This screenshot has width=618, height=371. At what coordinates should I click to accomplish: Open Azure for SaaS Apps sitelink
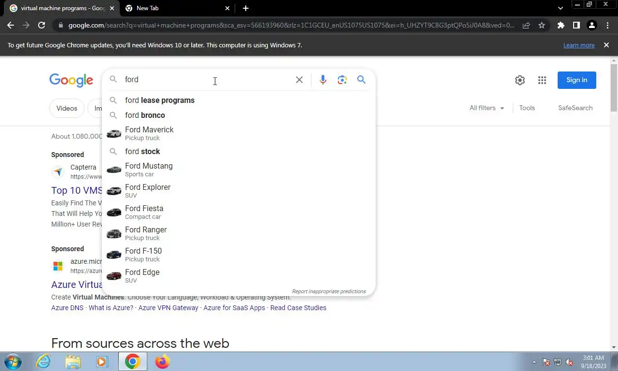(x=234, y=308)
